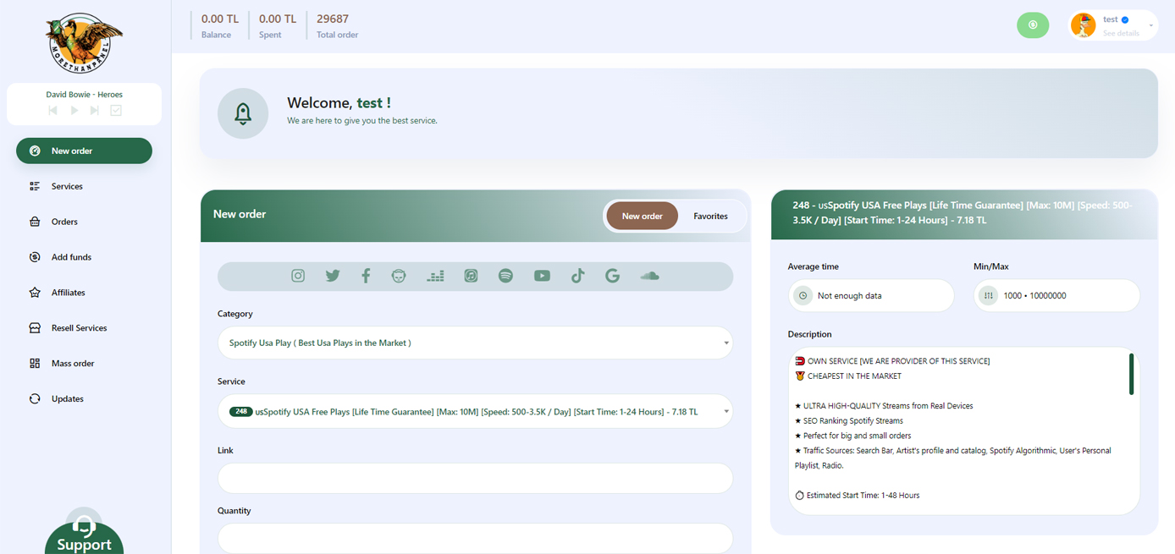This screenshot has height=554, width=1175.
Task: Click the description box scrollbar
Action: pos(1131,374)
